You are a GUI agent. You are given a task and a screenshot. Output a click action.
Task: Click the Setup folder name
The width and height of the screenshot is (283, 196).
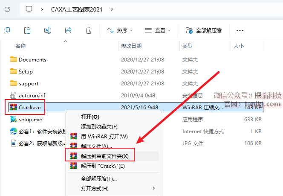[26, 72]
